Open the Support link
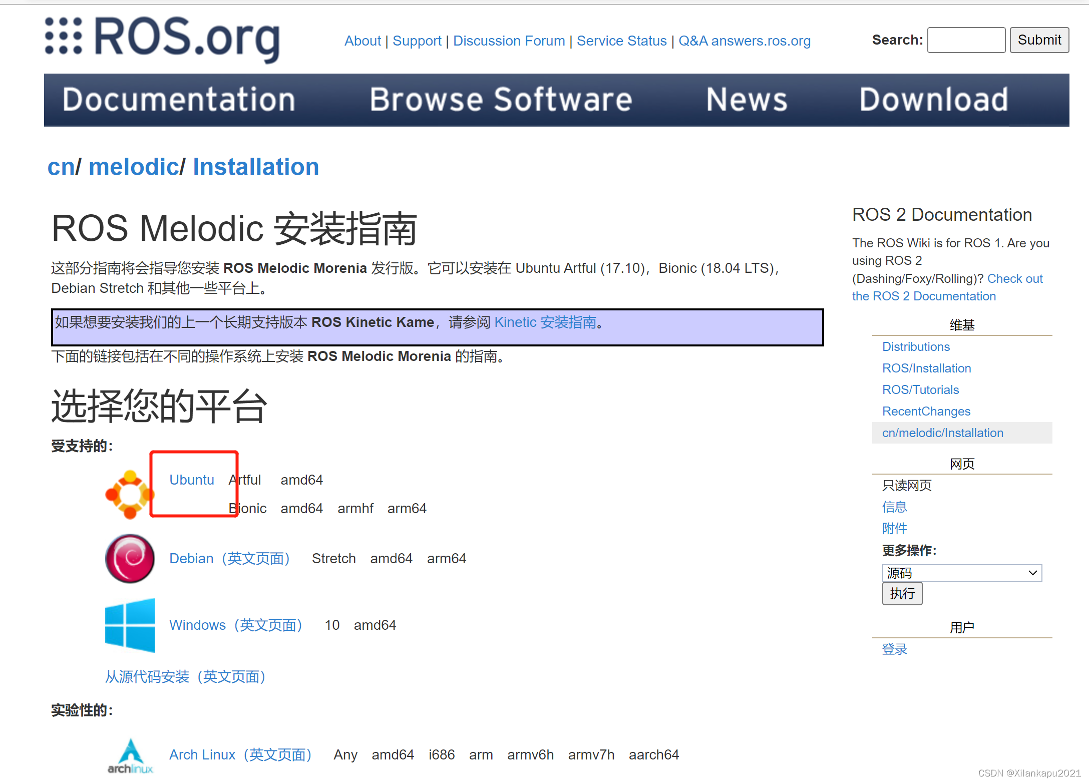1089x783 pixels. 417,41
